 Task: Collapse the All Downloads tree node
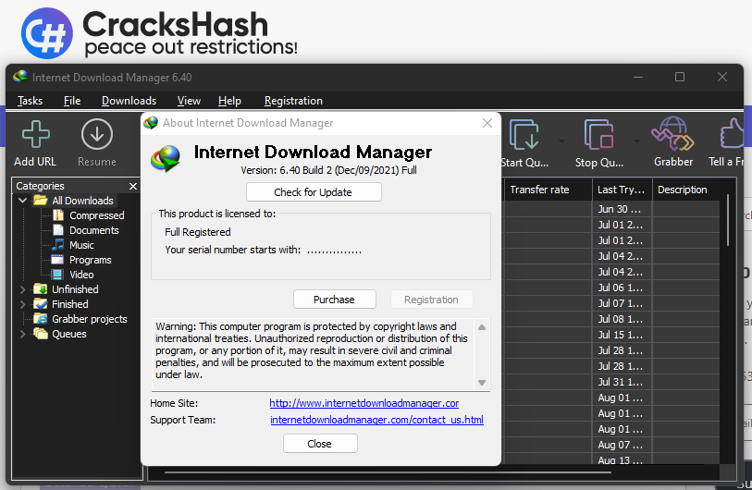22,201
